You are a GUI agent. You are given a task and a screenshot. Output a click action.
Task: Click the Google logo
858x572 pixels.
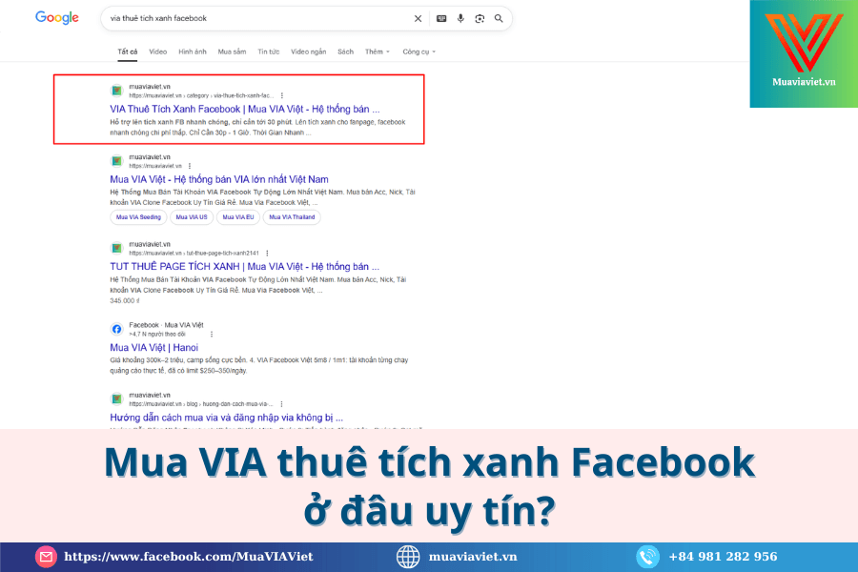pyautogui.click(x=57, y=17)
